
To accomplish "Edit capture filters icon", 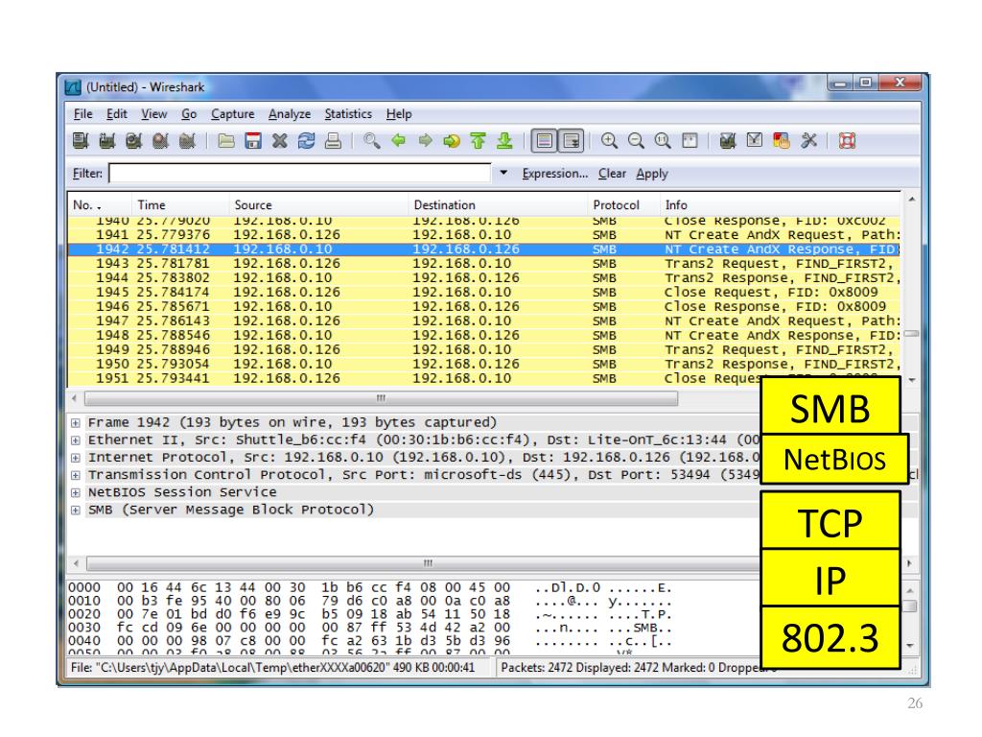I will (728, 140).
